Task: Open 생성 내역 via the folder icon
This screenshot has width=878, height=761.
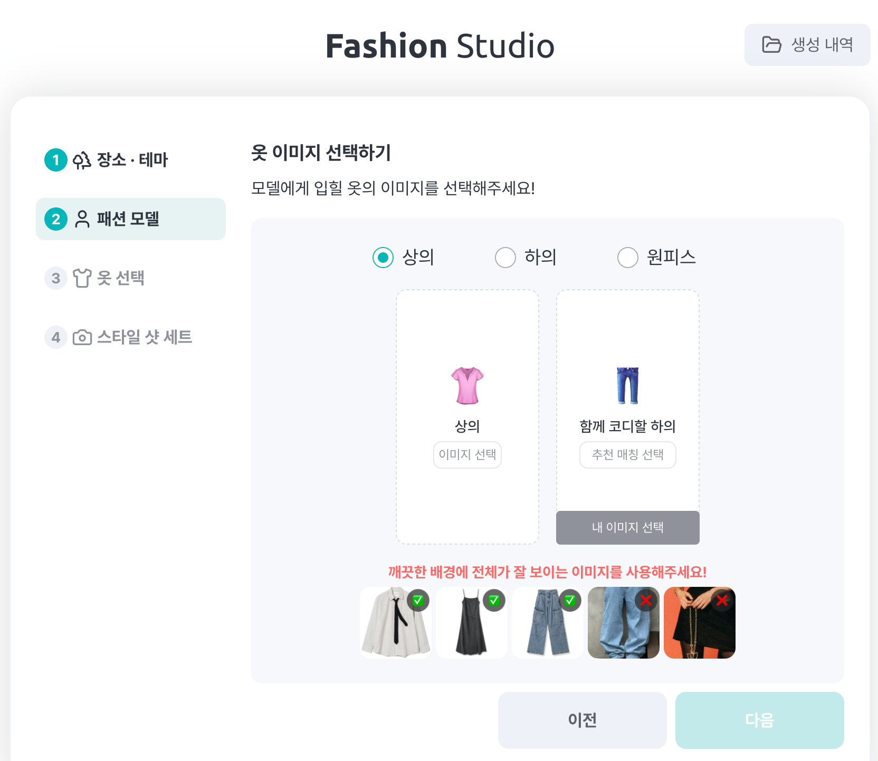Action: pos(771,45)
